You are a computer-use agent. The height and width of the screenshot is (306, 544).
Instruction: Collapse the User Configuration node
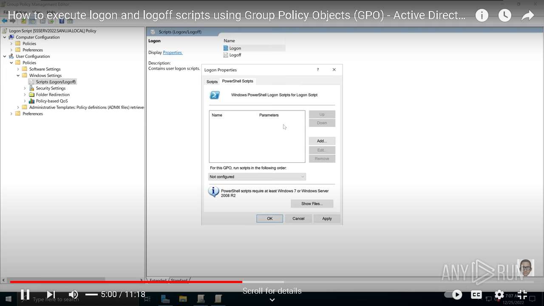click(5, 56)
